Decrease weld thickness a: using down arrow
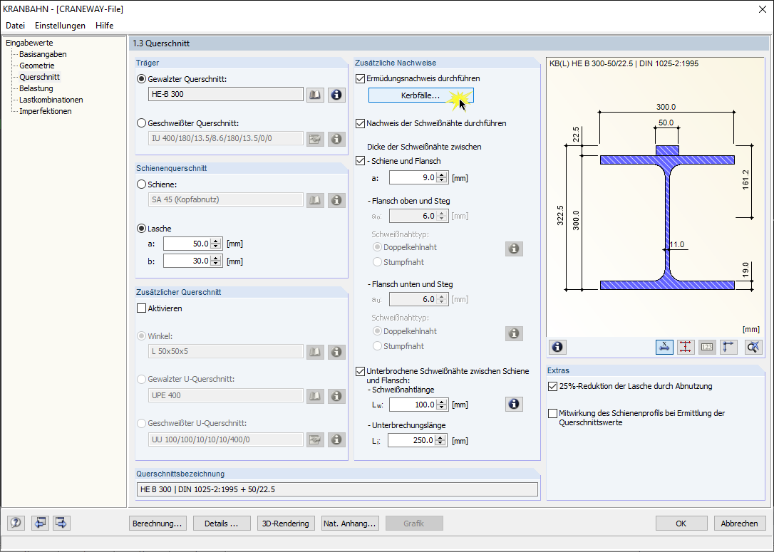The height and width of the screenshot is (552, 774). coord(442,180)
